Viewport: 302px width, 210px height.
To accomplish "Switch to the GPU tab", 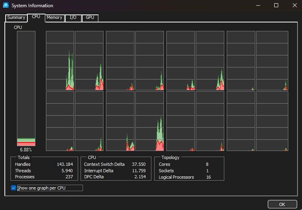I will (x=90, y=18).
